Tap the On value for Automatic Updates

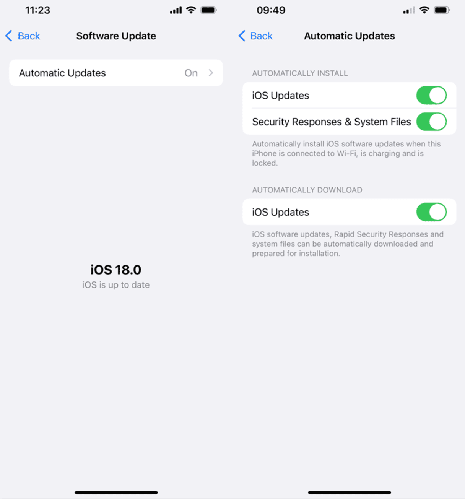pos(191,73)
